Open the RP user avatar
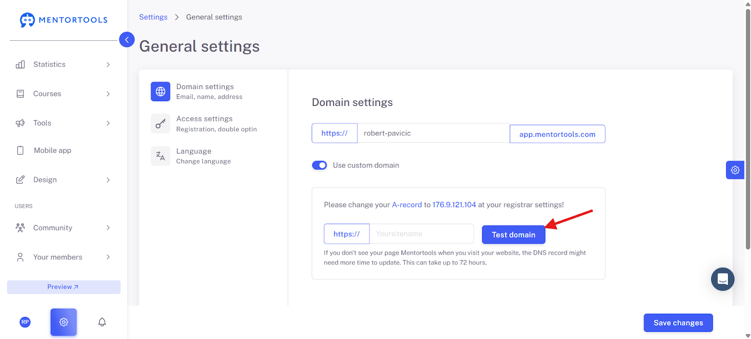 click(25, 322)
